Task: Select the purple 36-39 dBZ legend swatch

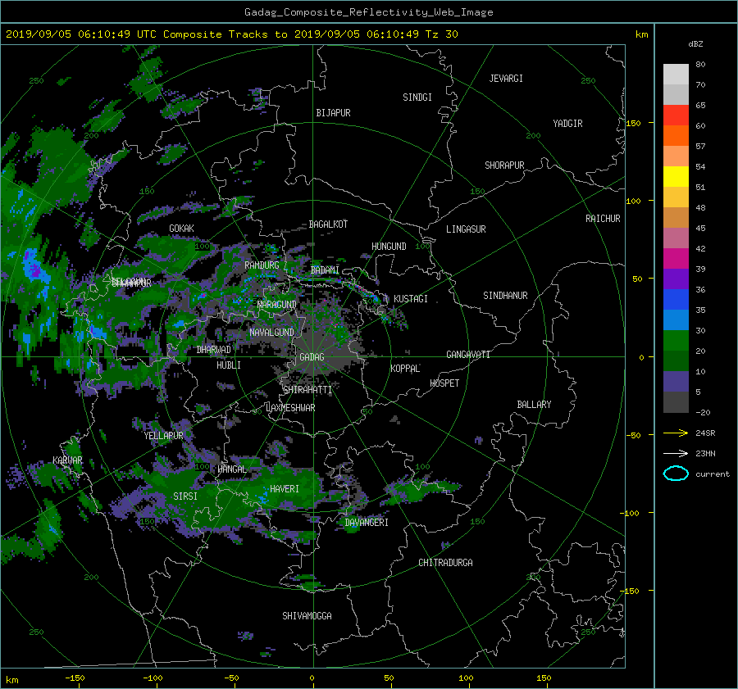Action: (x=676, y=279)
